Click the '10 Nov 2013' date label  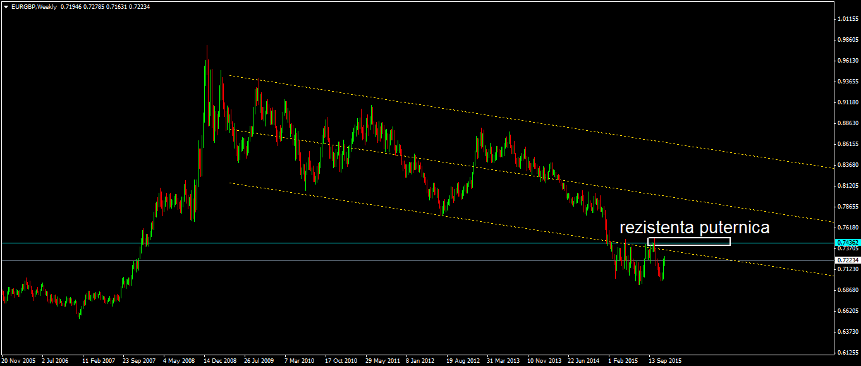pyautogui.click(x=544, y=361)
